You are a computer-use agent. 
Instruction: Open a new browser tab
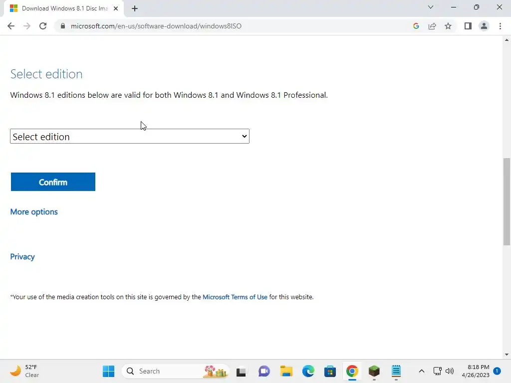(135, 8)
